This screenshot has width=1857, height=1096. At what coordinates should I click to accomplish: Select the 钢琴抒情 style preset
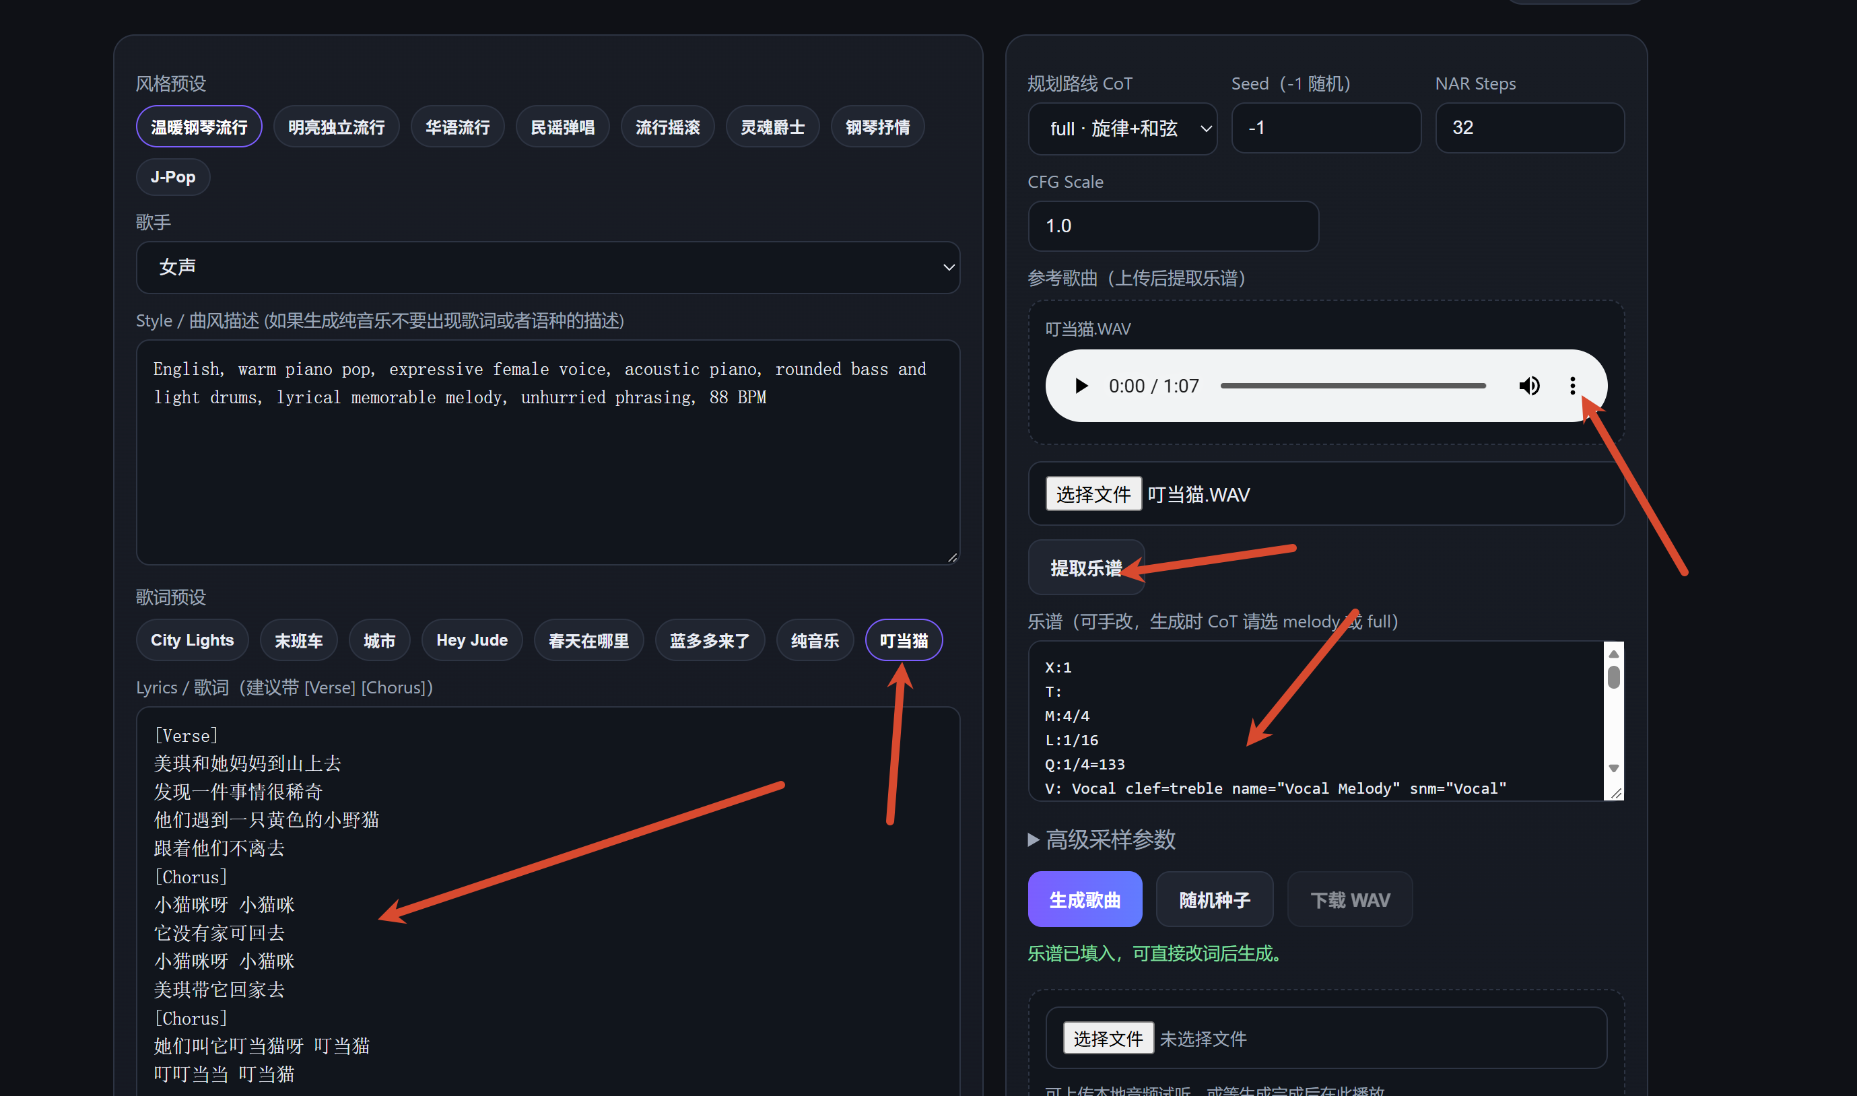click(x=877, y=127)
